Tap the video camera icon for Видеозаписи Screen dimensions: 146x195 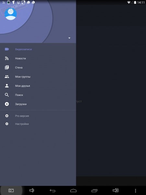[7, 49]
